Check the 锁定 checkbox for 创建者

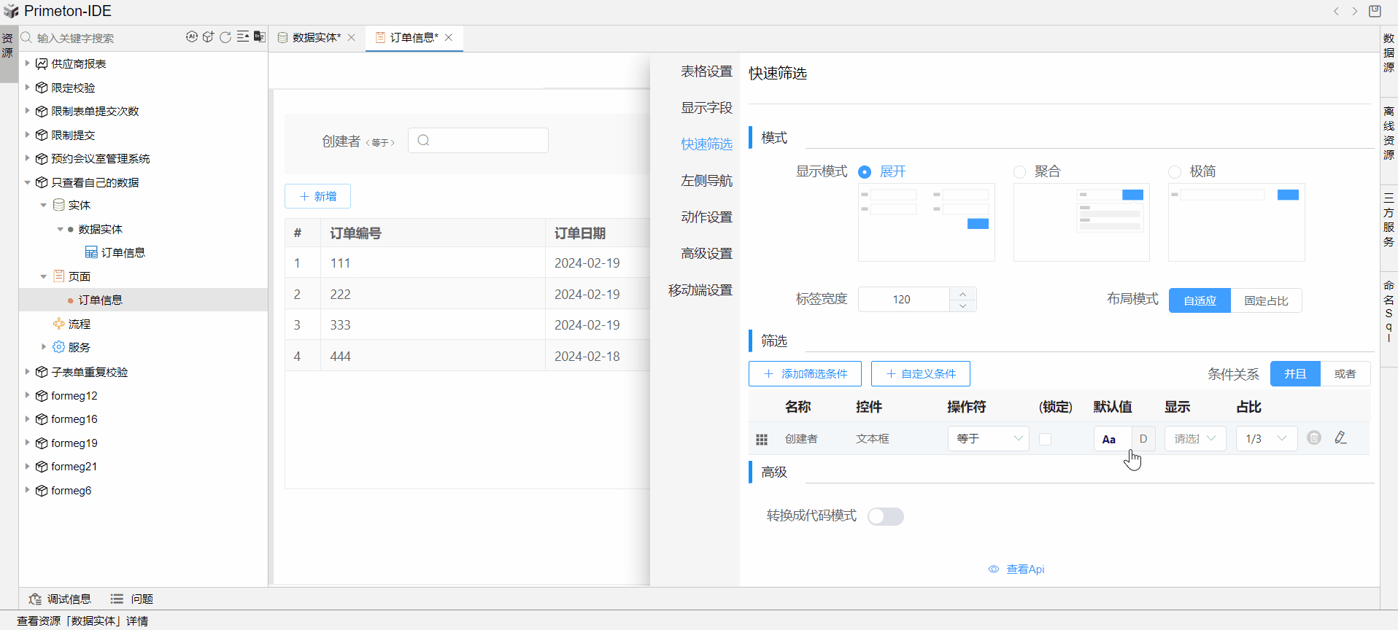1045,439
